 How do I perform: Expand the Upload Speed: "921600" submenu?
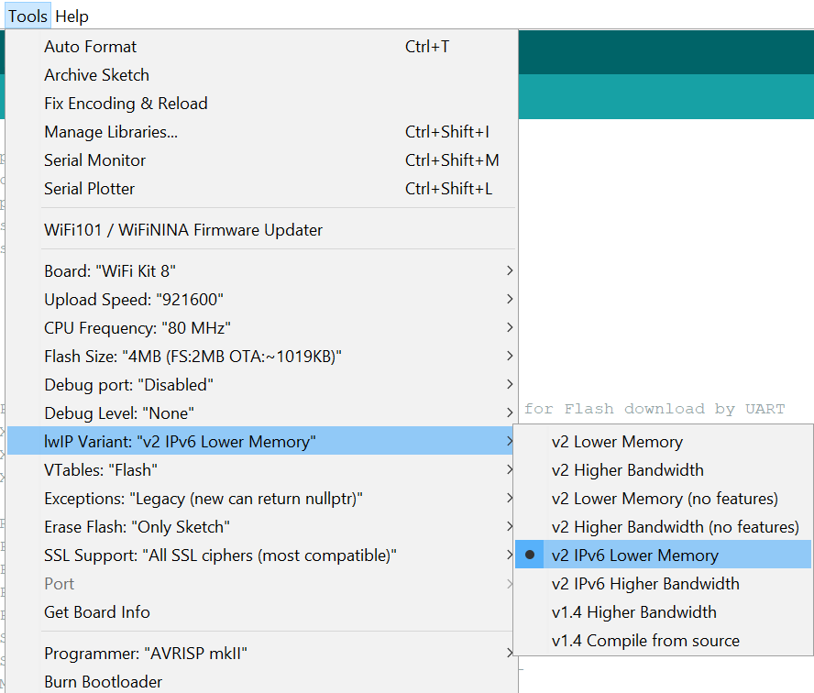(x=262, y=300)
